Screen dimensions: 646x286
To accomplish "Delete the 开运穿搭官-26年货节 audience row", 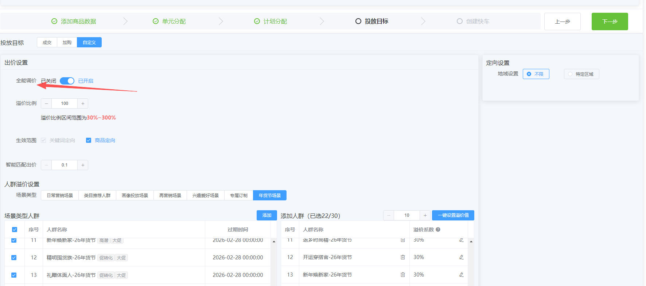I will point(403,257).
